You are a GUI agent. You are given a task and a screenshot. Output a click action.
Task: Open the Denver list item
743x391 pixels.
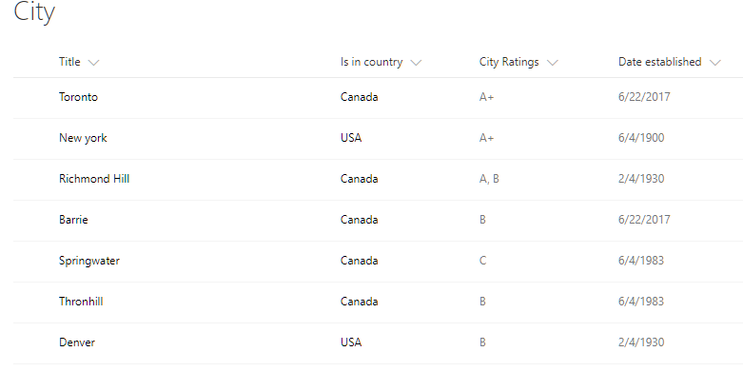click(77, 342)
